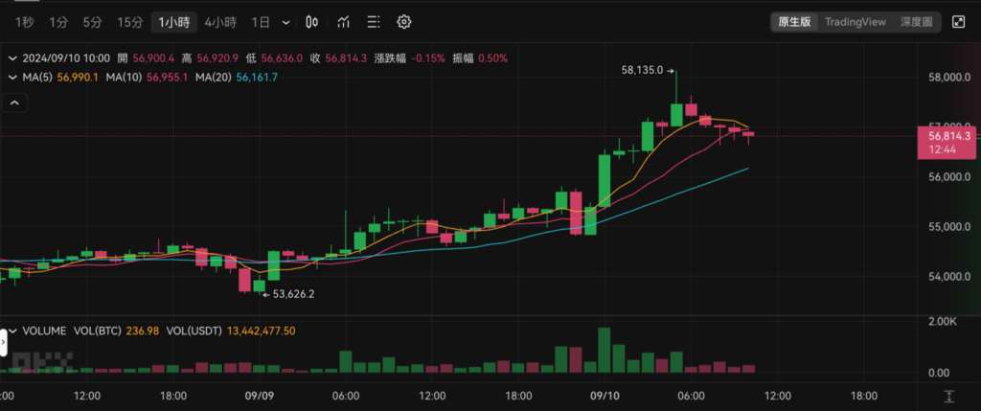Switch to 5分 interval
981x411 pixels.
coord(92,23)
